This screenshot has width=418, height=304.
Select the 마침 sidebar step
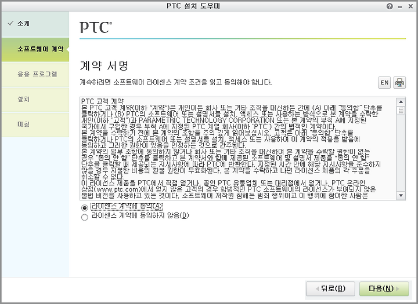35,124
